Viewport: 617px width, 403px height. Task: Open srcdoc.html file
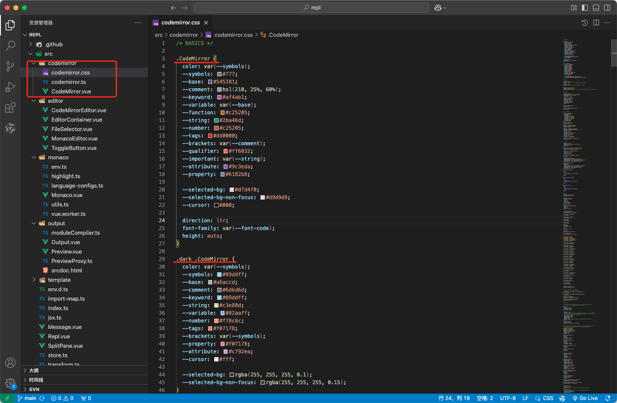coord(66,270)
